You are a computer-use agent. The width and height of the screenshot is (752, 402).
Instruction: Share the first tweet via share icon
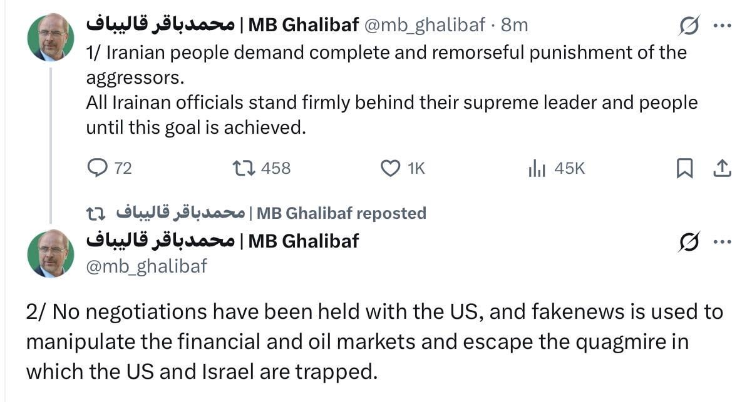pos(721,168)
